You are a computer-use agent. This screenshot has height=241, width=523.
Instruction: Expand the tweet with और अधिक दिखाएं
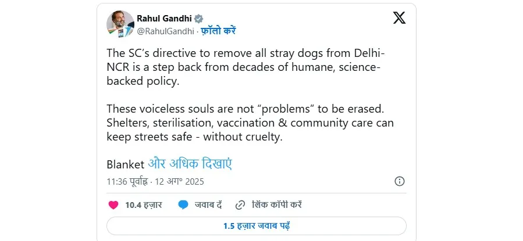[x=190, y=163]
